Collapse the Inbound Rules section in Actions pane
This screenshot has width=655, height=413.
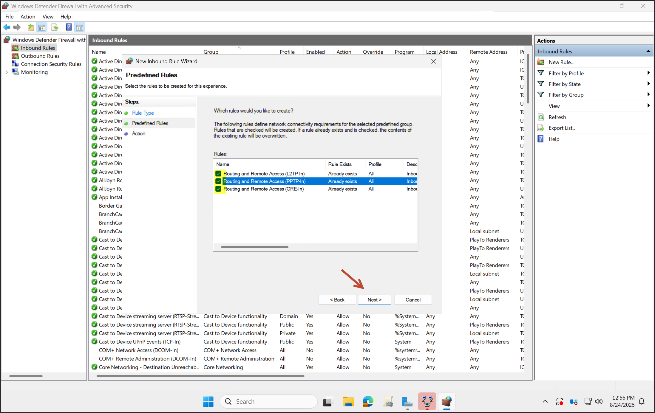pyautogui.click(x=648, y=51)
